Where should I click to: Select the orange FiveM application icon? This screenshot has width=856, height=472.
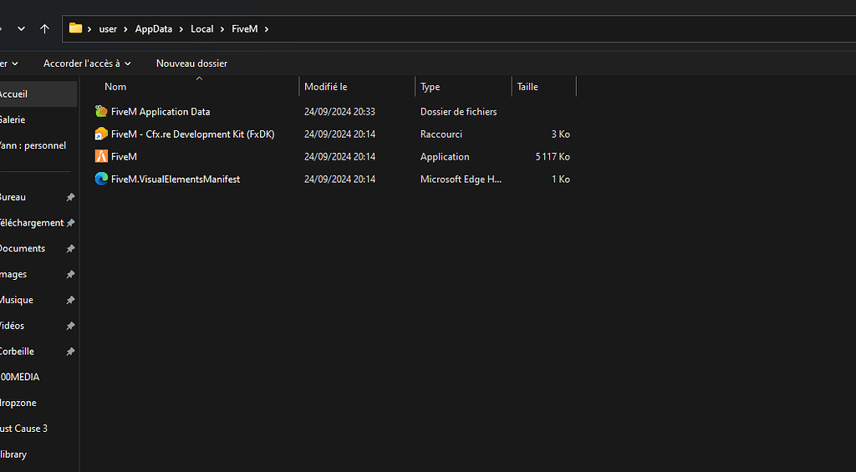pos(101,156)
